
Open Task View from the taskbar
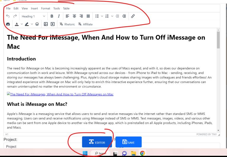click(115, 153)
